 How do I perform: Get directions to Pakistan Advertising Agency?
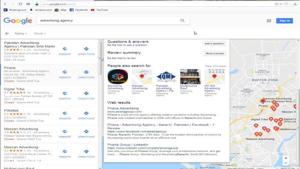click(86, 51)
